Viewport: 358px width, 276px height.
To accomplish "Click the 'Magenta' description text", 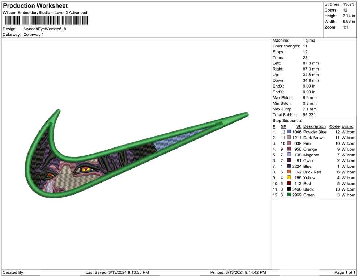I will (x=311, y=155).
